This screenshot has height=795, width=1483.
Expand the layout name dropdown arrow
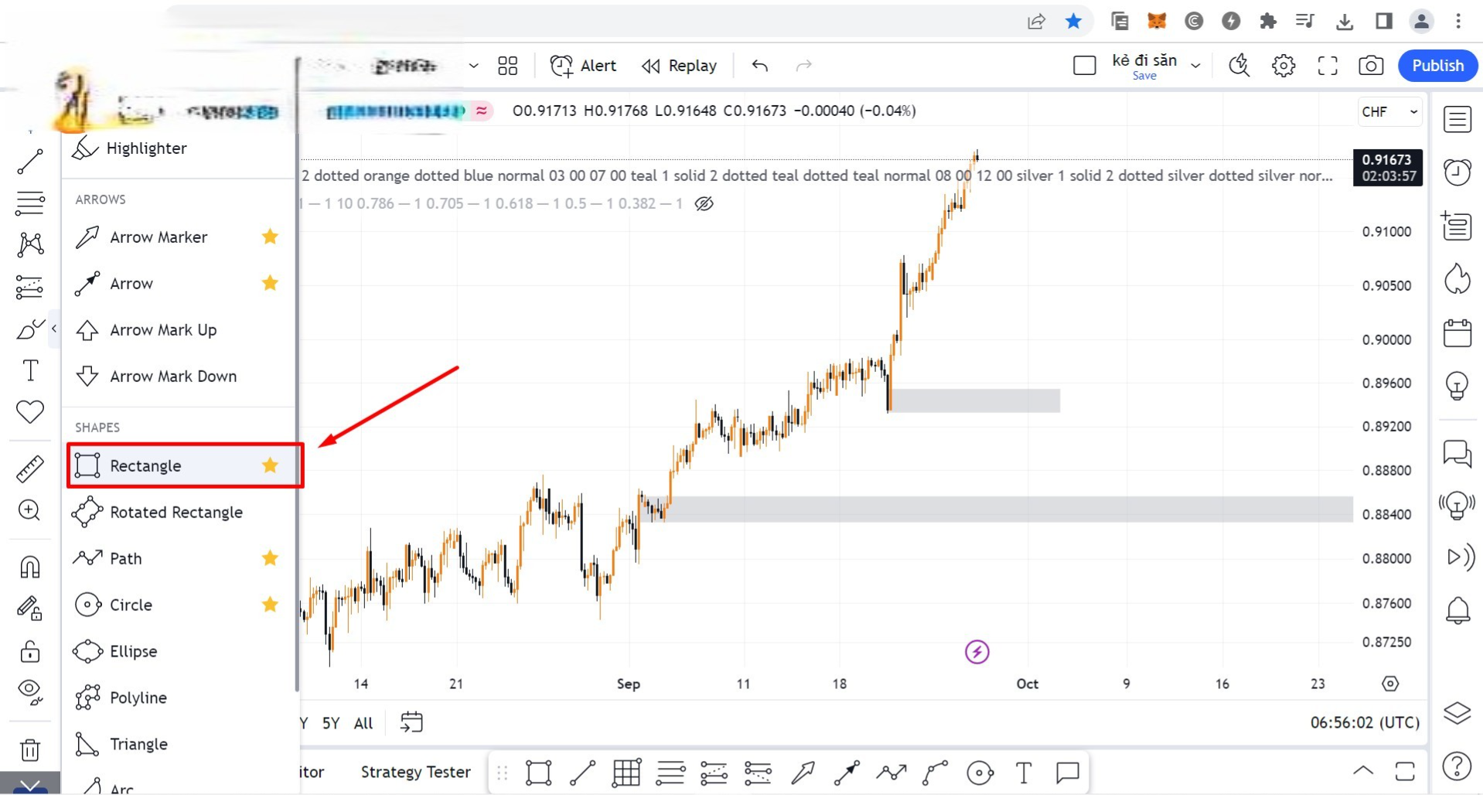coord(1195,66)
